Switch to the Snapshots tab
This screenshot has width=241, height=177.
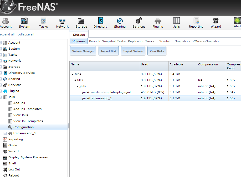tap(182, 41)
